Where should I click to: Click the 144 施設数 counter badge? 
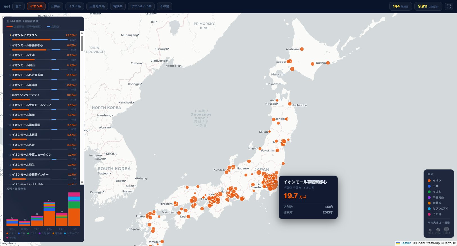click(401, 6)
